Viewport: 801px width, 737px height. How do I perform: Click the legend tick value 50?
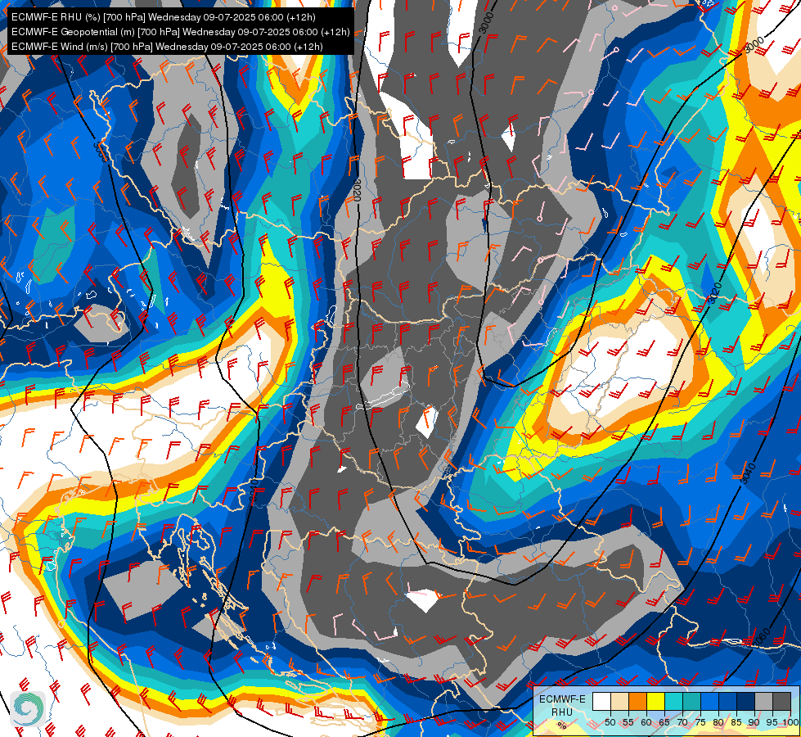610,723
